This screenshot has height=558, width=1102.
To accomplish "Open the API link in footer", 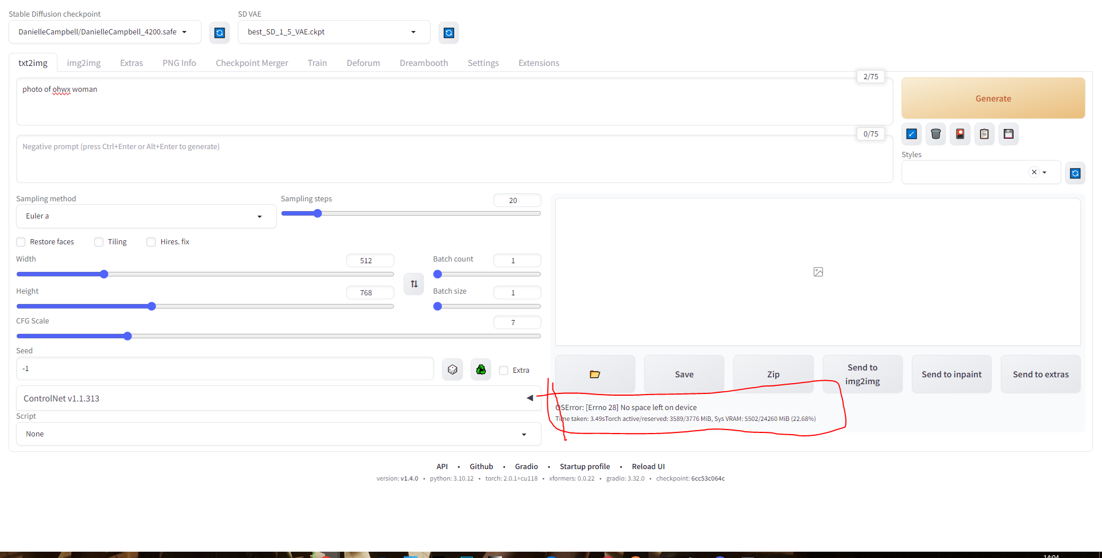I will pyautogui.click(x=442, y=467).
